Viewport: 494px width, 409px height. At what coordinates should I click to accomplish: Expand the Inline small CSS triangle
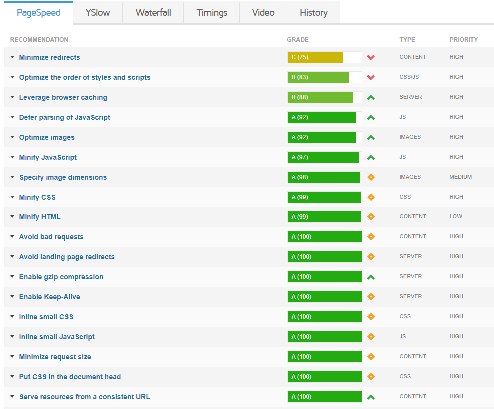tap(13, 317)
